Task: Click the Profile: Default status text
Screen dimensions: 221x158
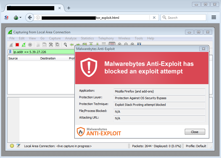Action: click(196, 146)
